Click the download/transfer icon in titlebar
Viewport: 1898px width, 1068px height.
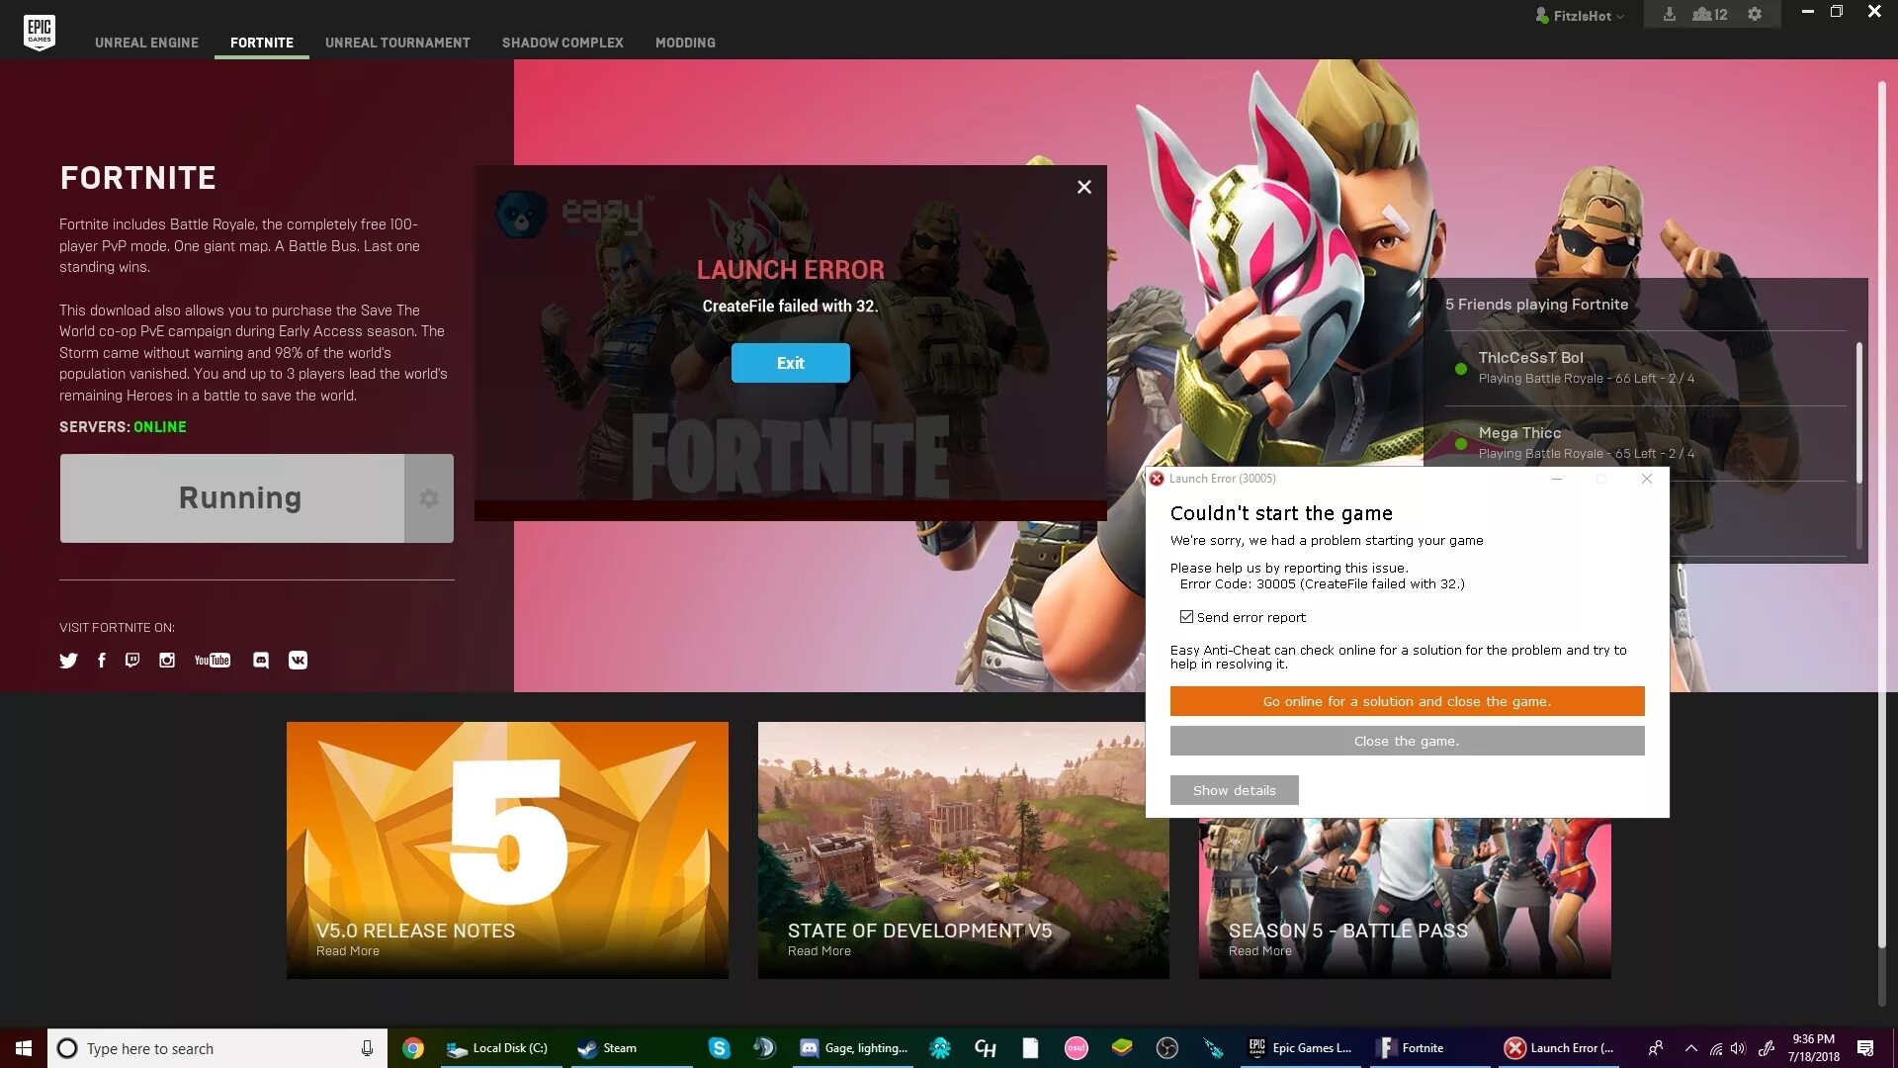pos(1669,15)
